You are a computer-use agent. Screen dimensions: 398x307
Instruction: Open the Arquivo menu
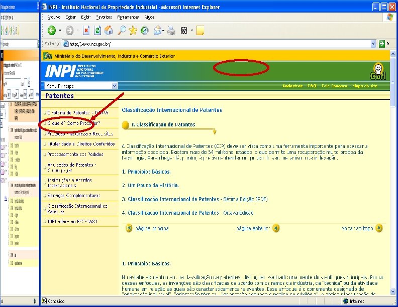point(54,17)
